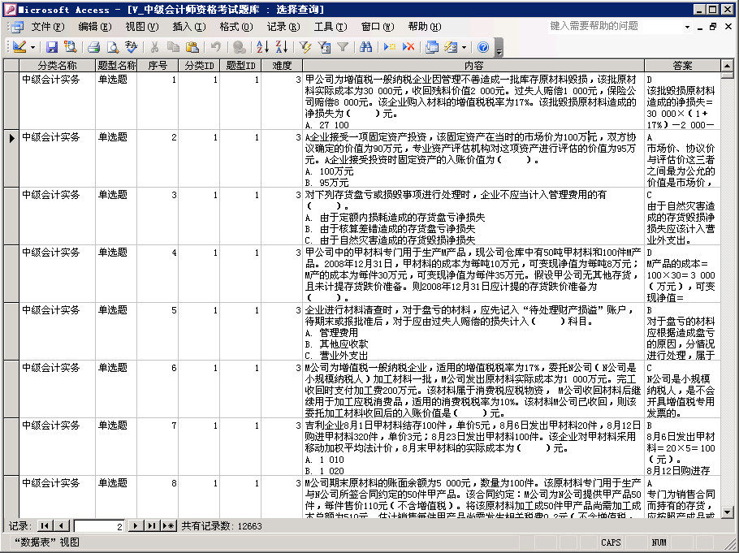Viewport: 739px width, 553px height.
Task: Click the Cut scissors icon
Action: click(154, 46)
